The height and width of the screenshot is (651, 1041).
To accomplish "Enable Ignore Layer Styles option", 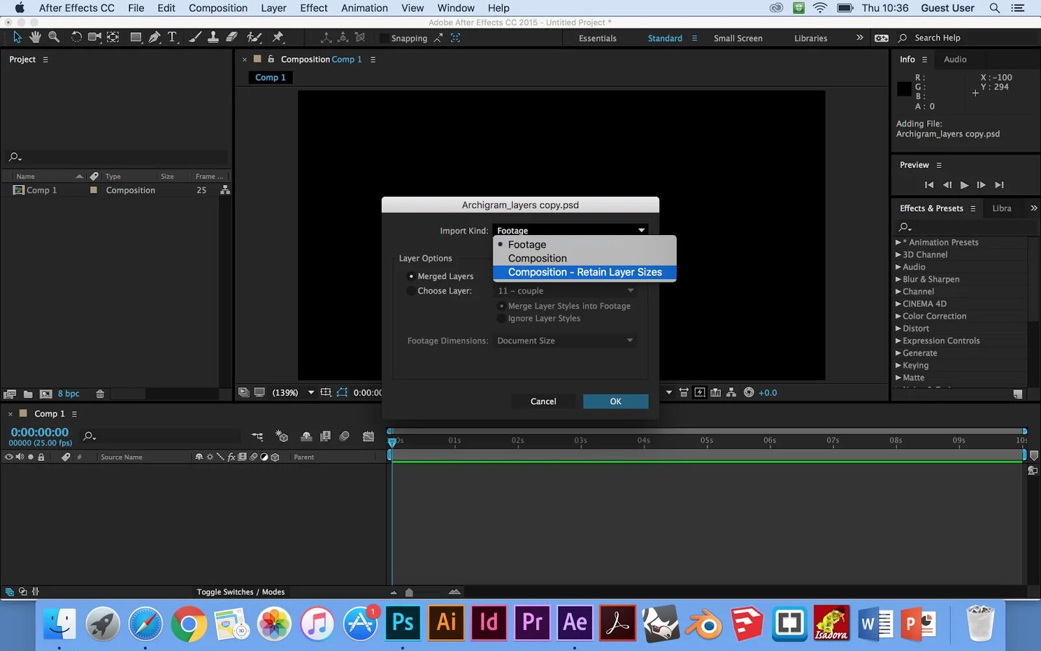I will point(502,318).
